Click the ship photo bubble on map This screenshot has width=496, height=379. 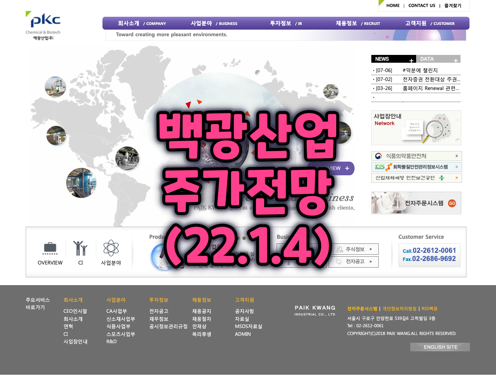[55, 86]
